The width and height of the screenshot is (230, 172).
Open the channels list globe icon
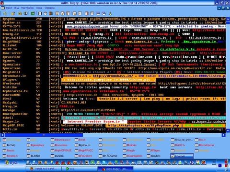click(x=25, y=13)
